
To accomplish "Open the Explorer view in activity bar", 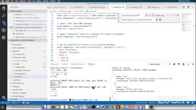I will (4, 8).
